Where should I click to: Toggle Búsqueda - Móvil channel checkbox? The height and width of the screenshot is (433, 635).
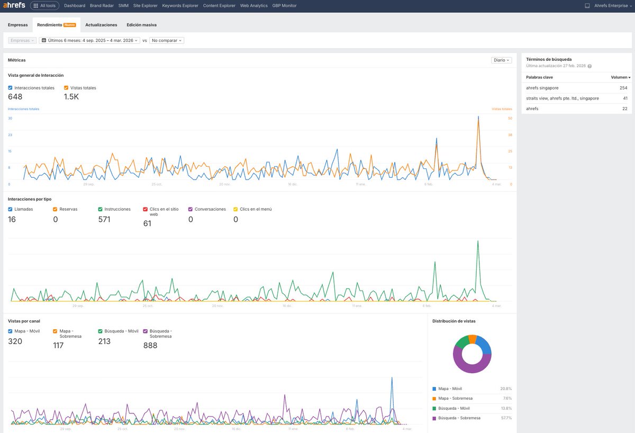pyautogui.click(x=101, y=331)
